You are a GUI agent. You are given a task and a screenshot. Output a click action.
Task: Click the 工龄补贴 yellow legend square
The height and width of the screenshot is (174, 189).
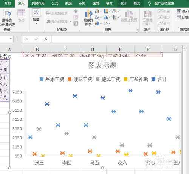[125, 79]
